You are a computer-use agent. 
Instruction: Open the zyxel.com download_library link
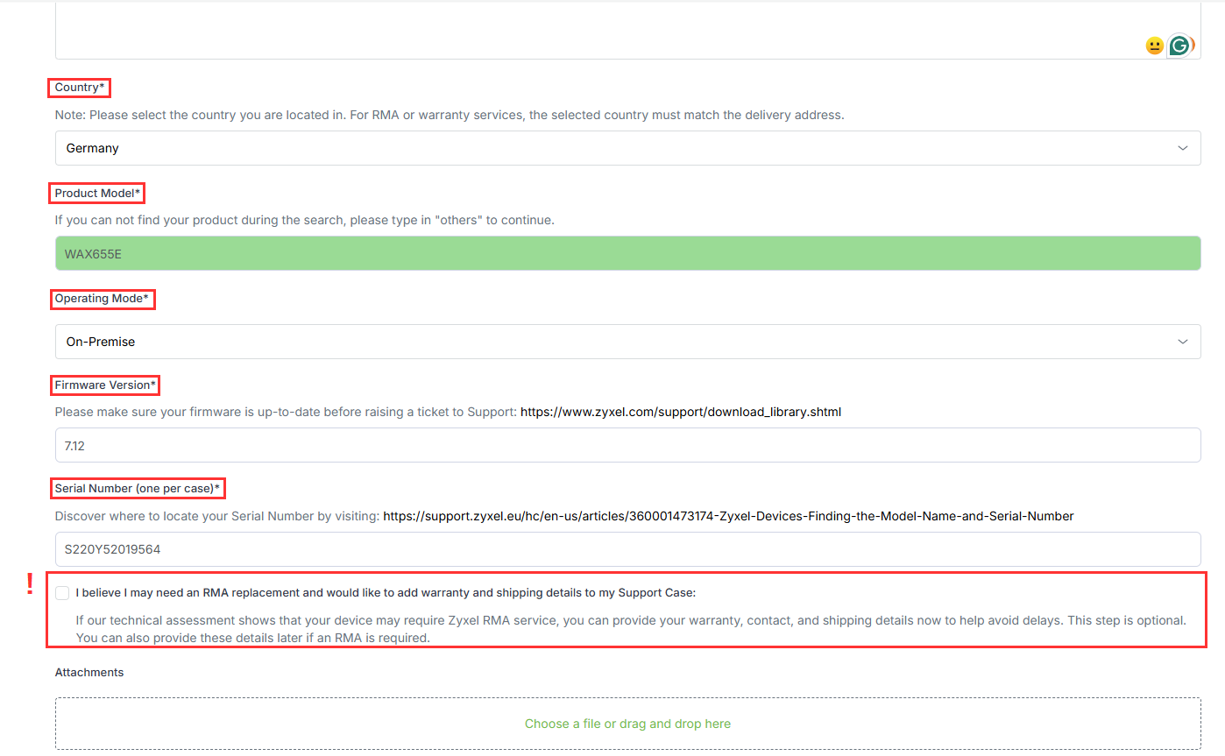coord(681,412)
